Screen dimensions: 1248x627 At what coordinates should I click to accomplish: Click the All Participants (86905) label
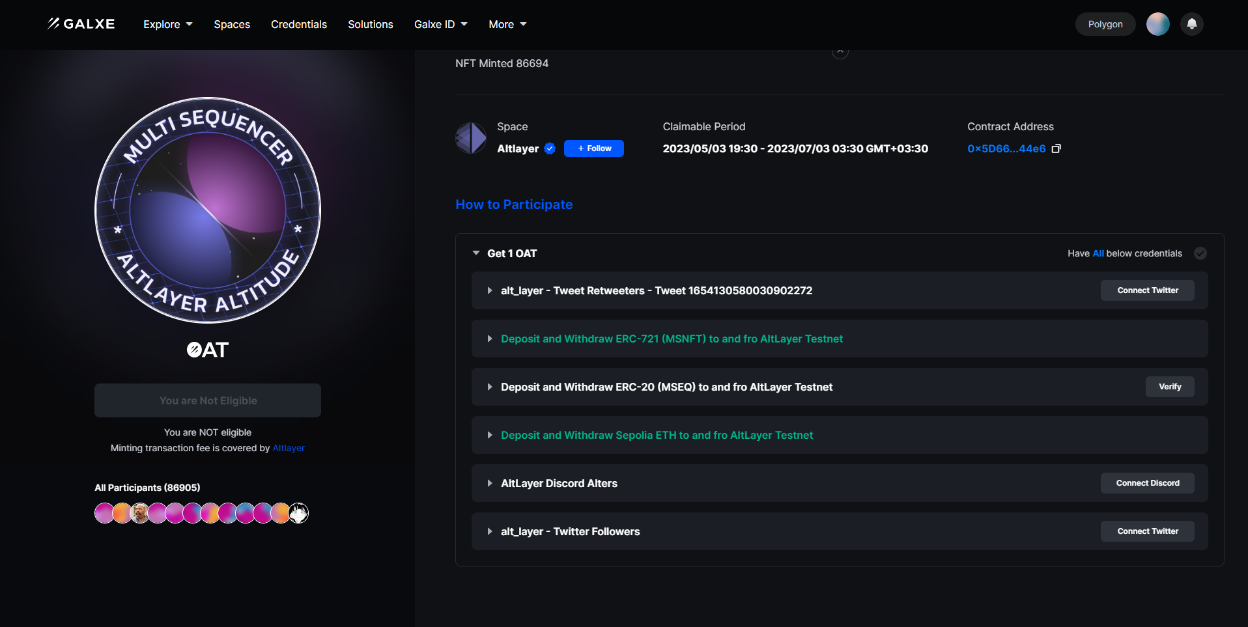[147, 488]
